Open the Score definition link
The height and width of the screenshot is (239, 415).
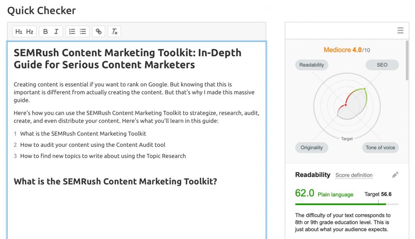click(354, 175)
